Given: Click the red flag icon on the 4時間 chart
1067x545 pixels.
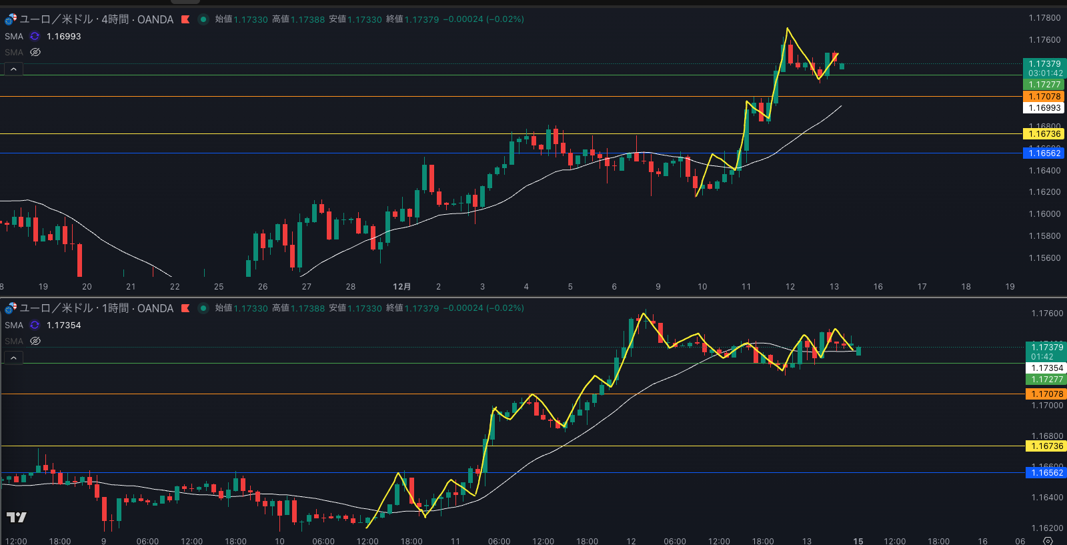Looking at the screenshot, I should pyautogui.click(x=185, y=19).
